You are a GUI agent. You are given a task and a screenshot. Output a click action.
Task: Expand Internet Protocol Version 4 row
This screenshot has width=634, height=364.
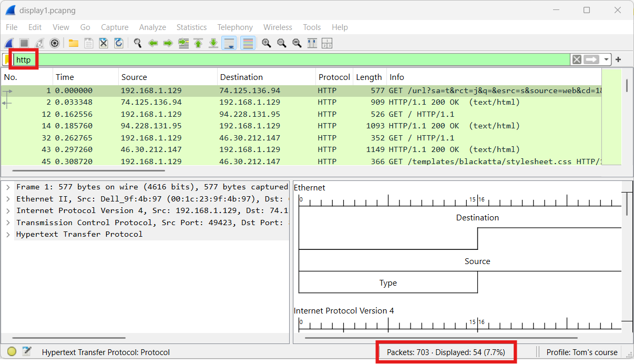pos(7,210)
